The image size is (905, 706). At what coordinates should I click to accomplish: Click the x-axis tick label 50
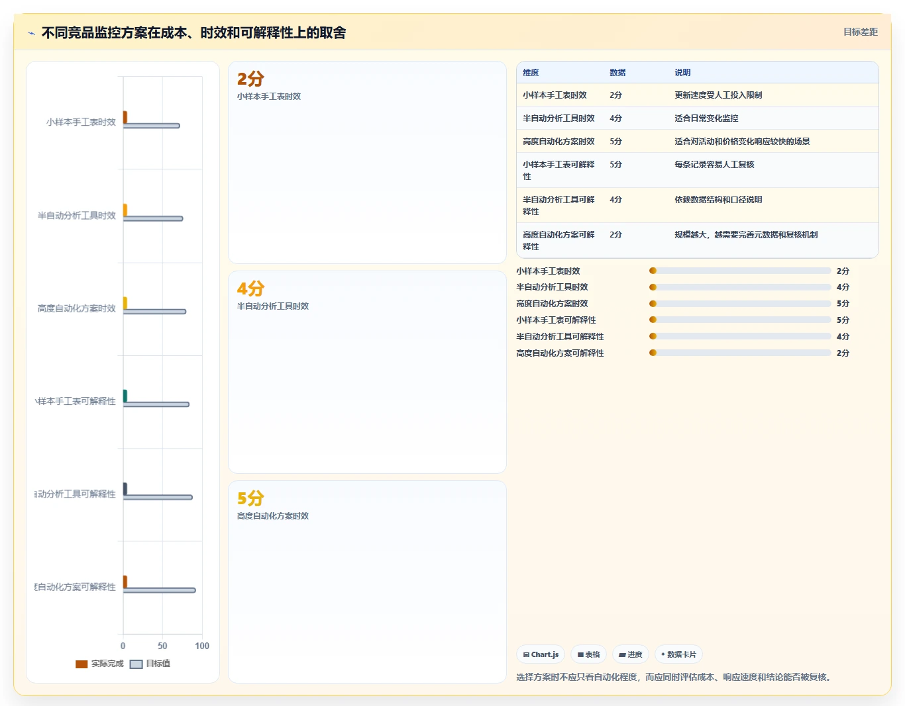pos(162,646)
